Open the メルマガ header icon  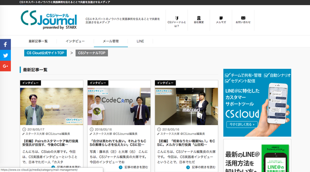tap(221, 18)
